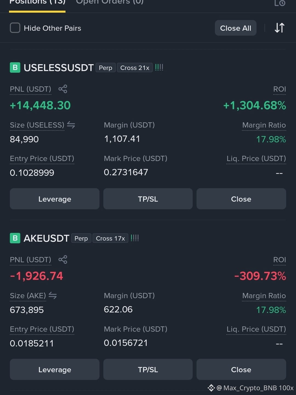Enable the Hide Other Pairs checkbox
This screenshot has height=395, width=296.
tap(15, 28)
